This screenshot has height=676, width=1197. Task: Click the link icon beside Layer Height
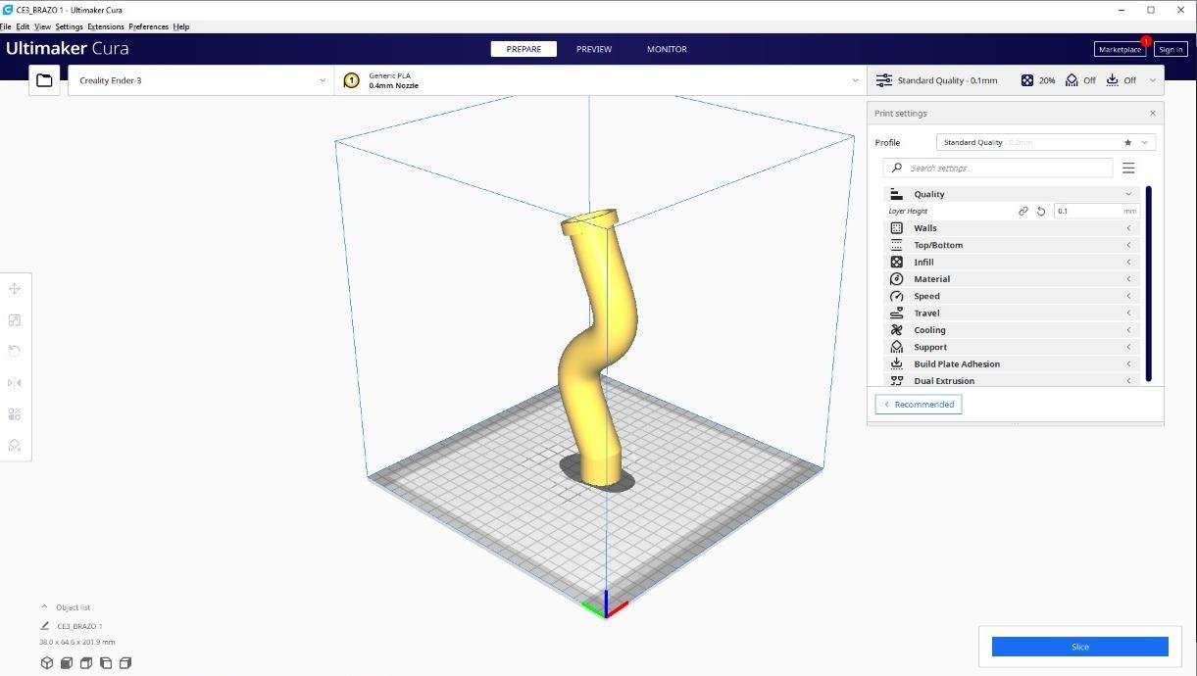[x=1023, y=211]
